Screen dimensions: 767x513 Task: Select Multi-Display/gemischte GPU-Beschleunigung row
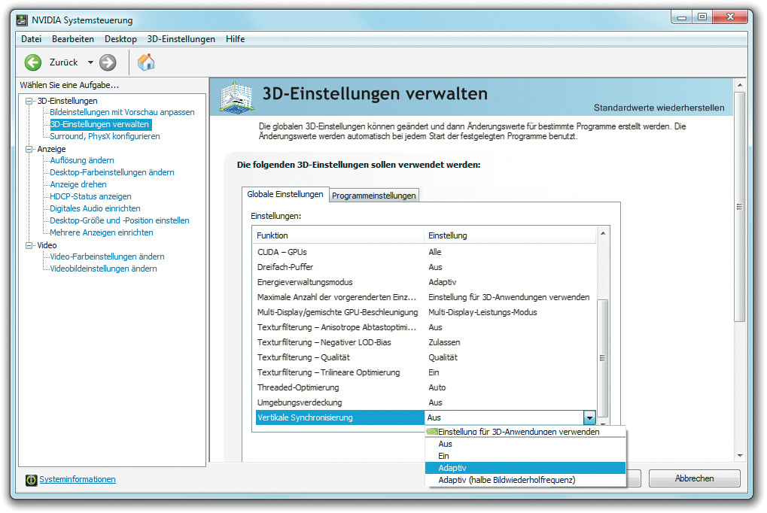[x=425, y=312]
